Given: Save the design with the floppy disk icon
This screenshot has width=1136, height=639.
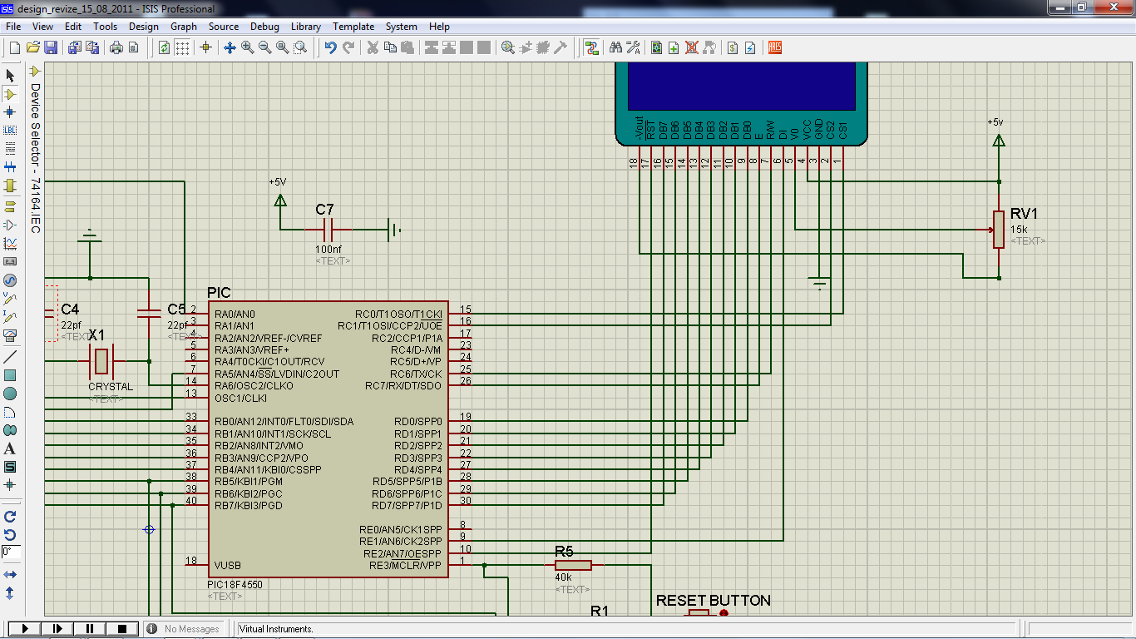Looking at the screenshot, I should click(50, 47).
